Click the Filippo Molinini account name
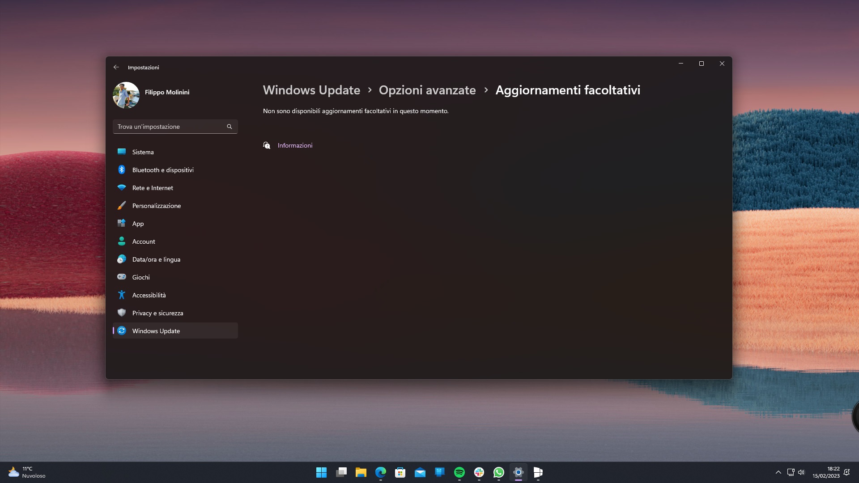This screenshot has width=859, height=483. point(167,92)
